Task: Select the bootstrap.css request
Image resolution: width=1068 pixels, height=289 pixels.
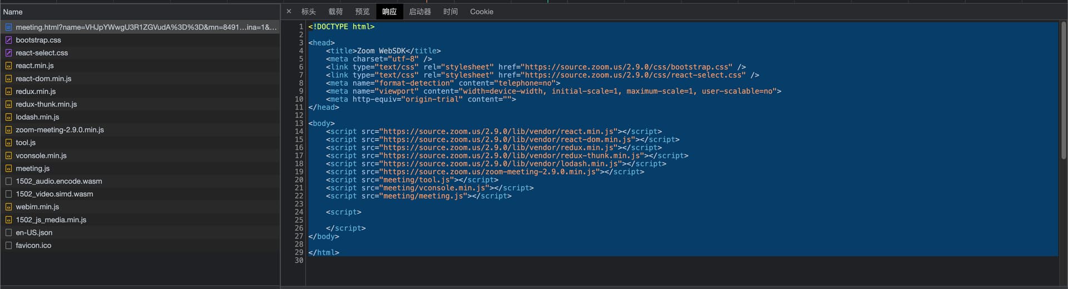Action: point(140,40)
